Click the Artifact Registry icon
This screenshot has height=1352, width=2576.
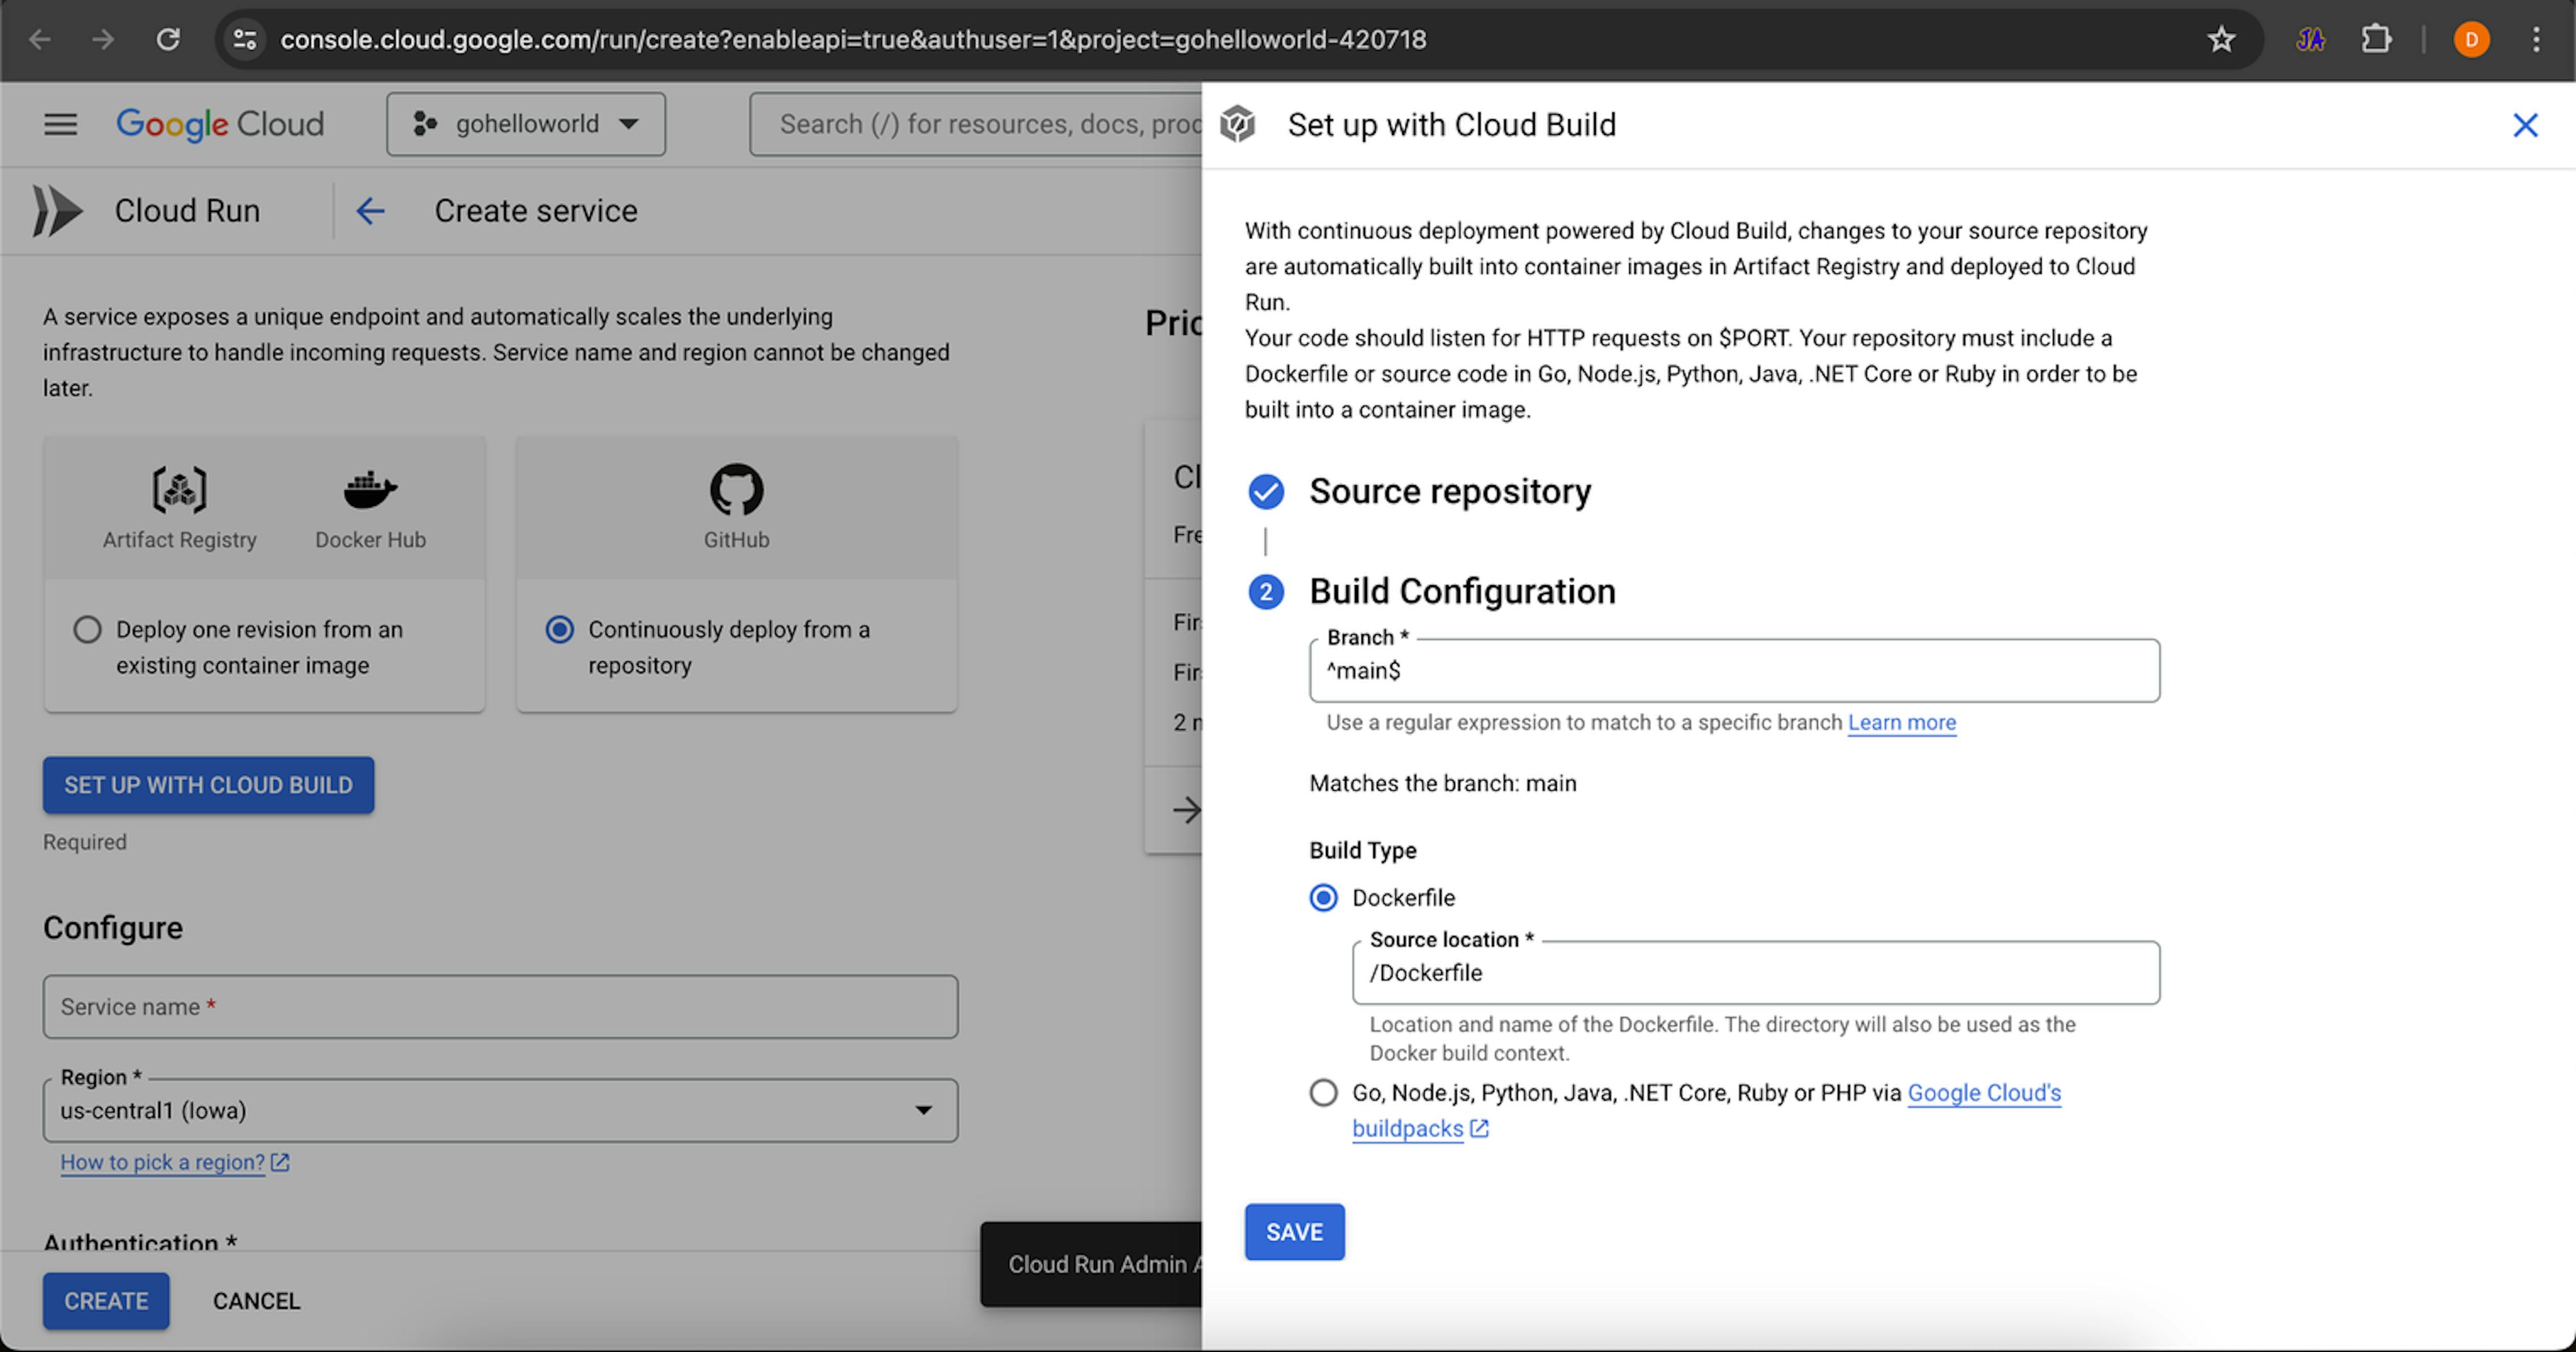click(x=180, y=490)
